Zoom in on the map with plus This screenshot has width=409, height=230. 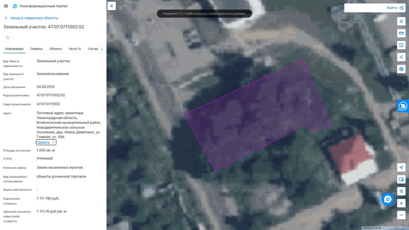point(401,203)
